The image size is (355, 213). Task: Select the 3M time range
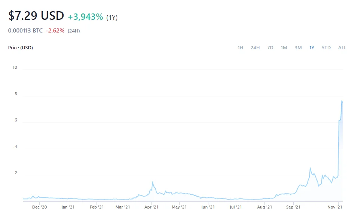tap(298, 48)
